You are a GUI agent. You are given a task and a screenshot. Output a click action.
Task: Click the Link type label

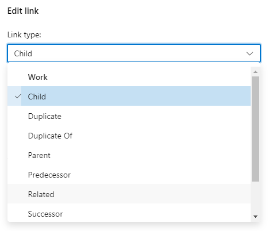pos(24,35)
